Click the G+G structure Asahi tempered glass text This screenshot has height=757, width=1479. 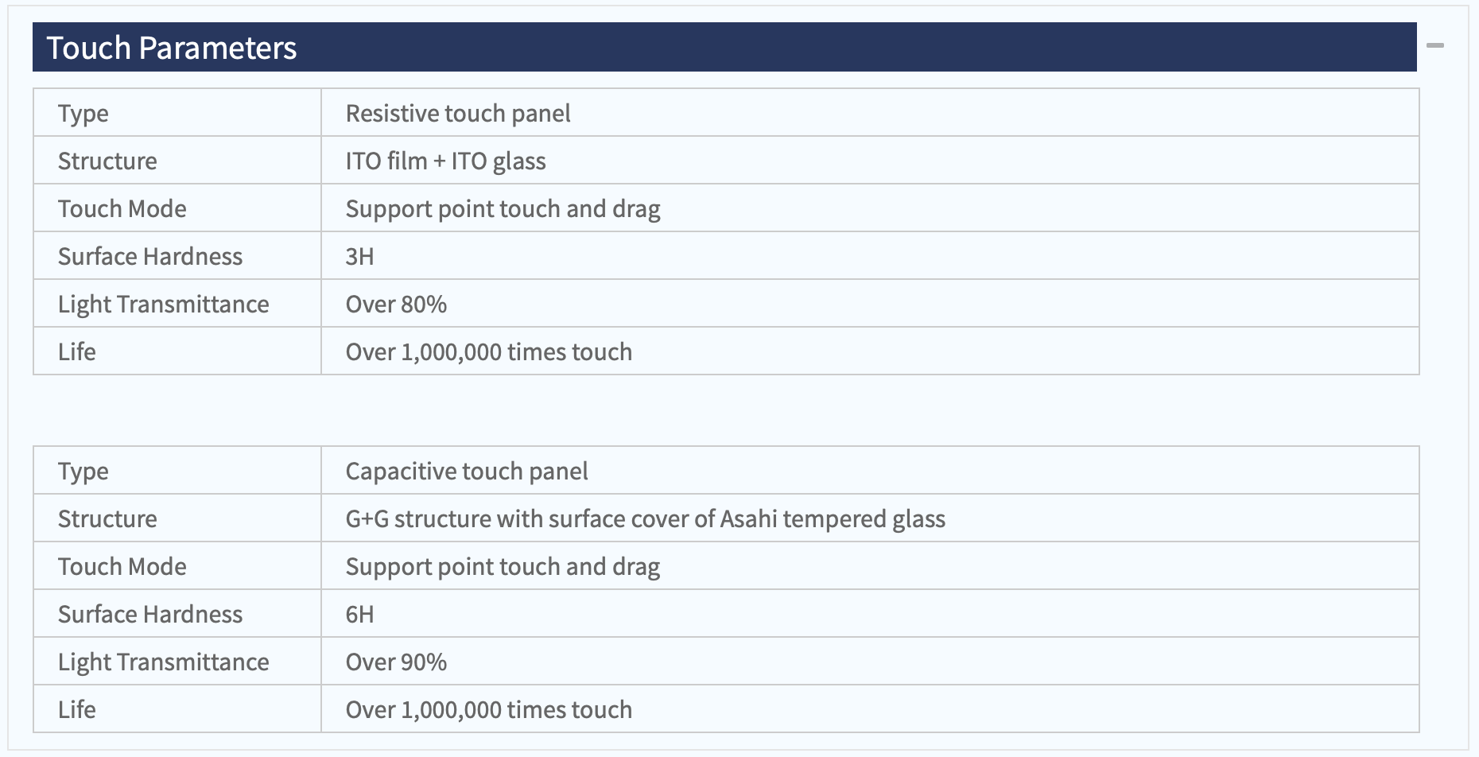tap(646, 519)
